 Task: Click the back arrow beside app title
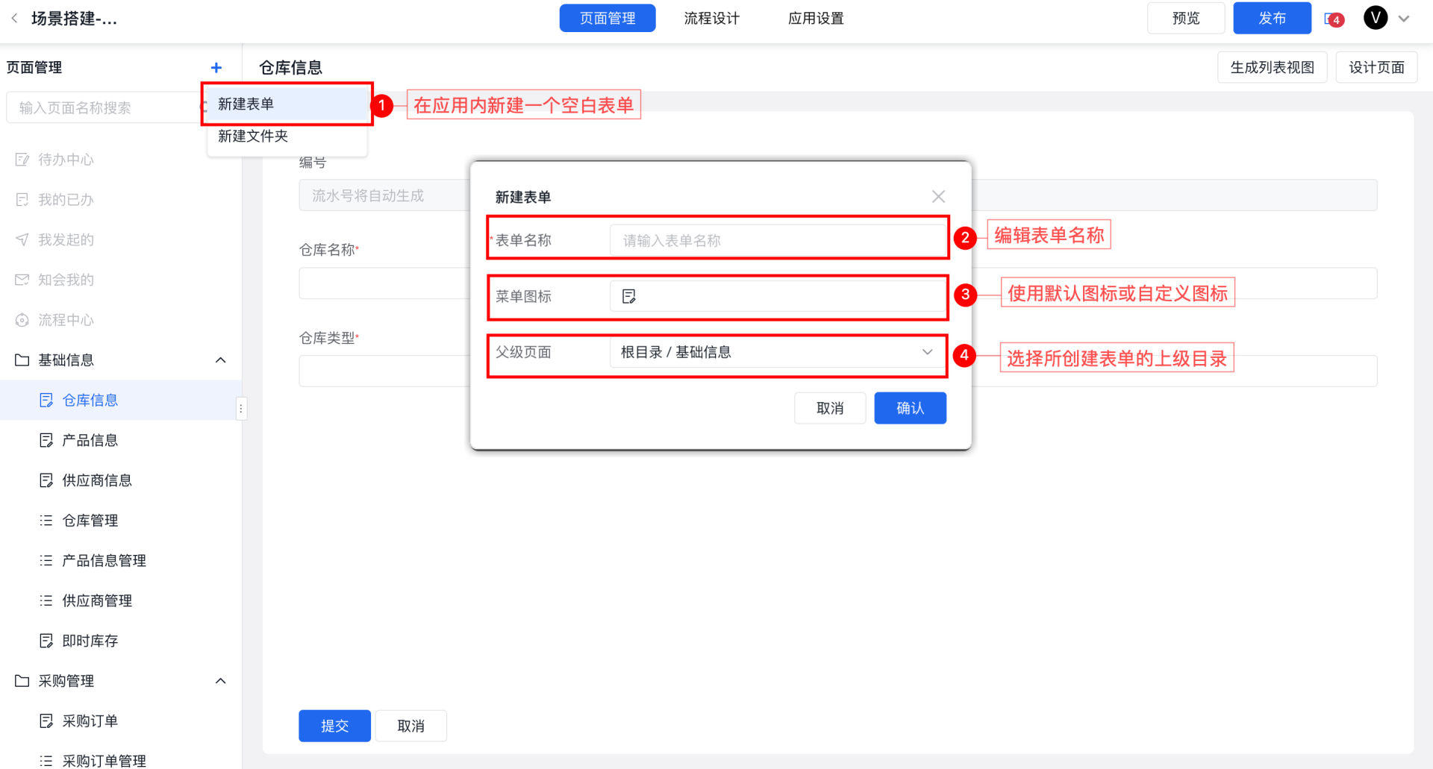click(x=14, y=19)
